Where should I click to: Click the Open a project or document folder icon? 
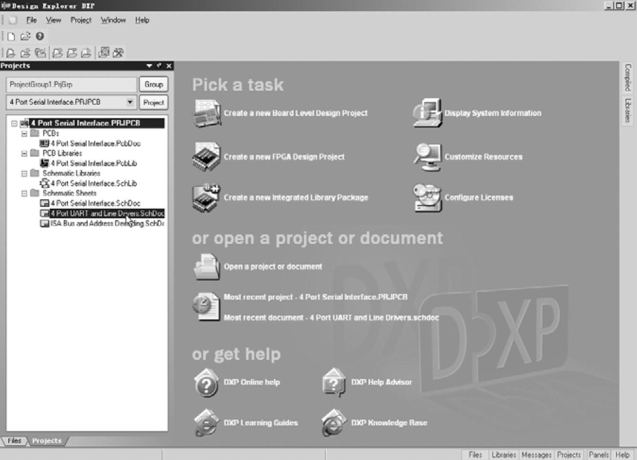click(207, 267)
